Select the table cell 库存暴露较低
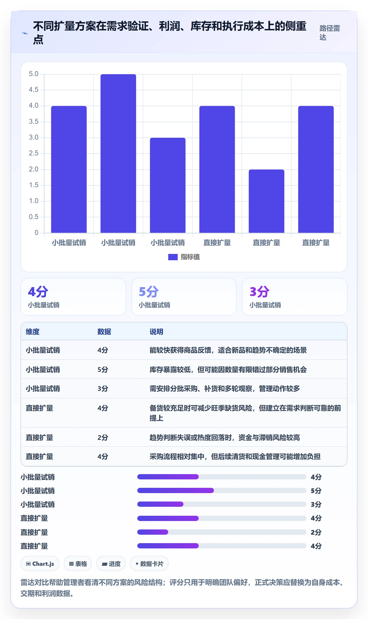Image resolution: width=368 pixels, height=619 pixels. [228, 370]
